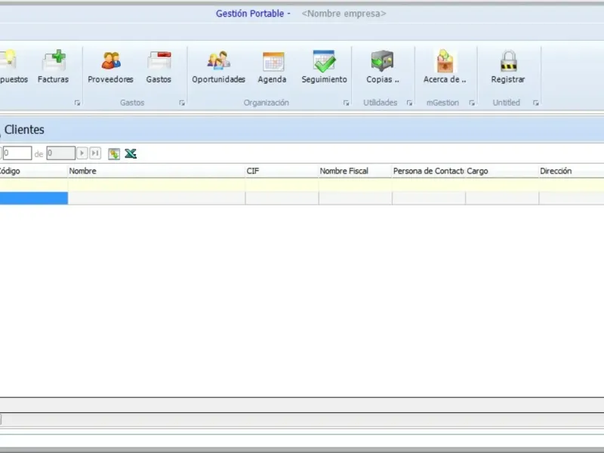604x453 pixels.
Task: Sort by Persona de Contacto column
Action: click(429, 171)
